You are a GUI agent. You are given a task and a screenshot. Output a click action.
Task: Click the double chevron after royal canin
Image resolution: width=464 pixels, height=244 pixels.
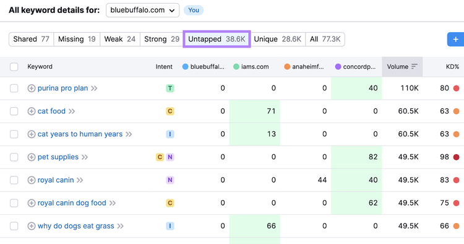pos(80,180)
